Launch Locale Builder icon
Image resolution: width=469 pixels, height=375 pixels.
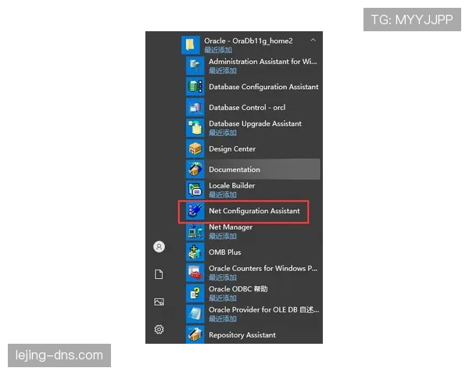click(195, 190)
